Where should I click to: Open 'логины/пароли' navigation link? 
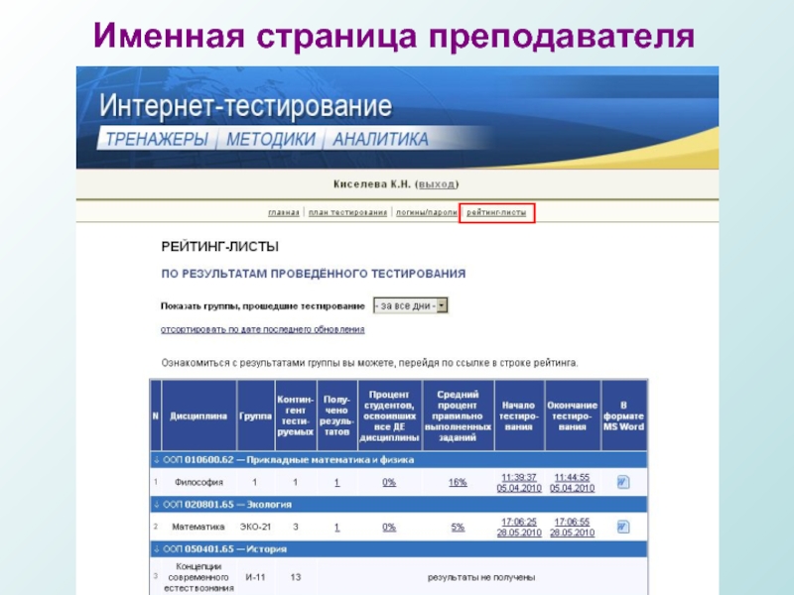click(427, 212)
